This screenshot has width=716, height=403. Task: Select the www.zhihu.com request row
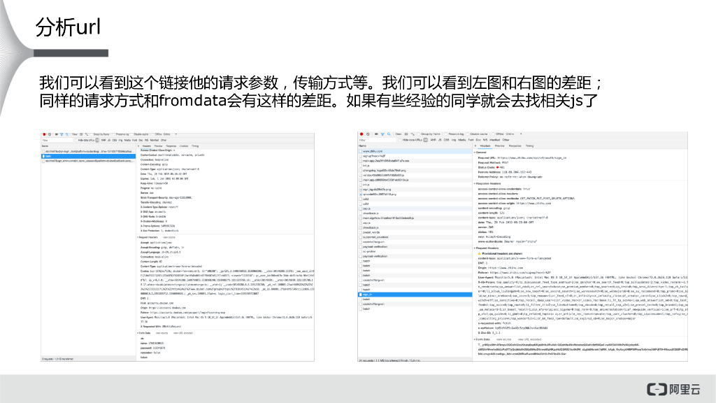[415, 151]
